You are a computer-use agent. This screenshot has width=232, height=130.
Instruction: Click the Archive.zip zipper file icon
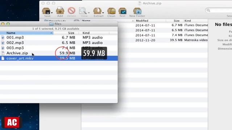pos(3,53)
